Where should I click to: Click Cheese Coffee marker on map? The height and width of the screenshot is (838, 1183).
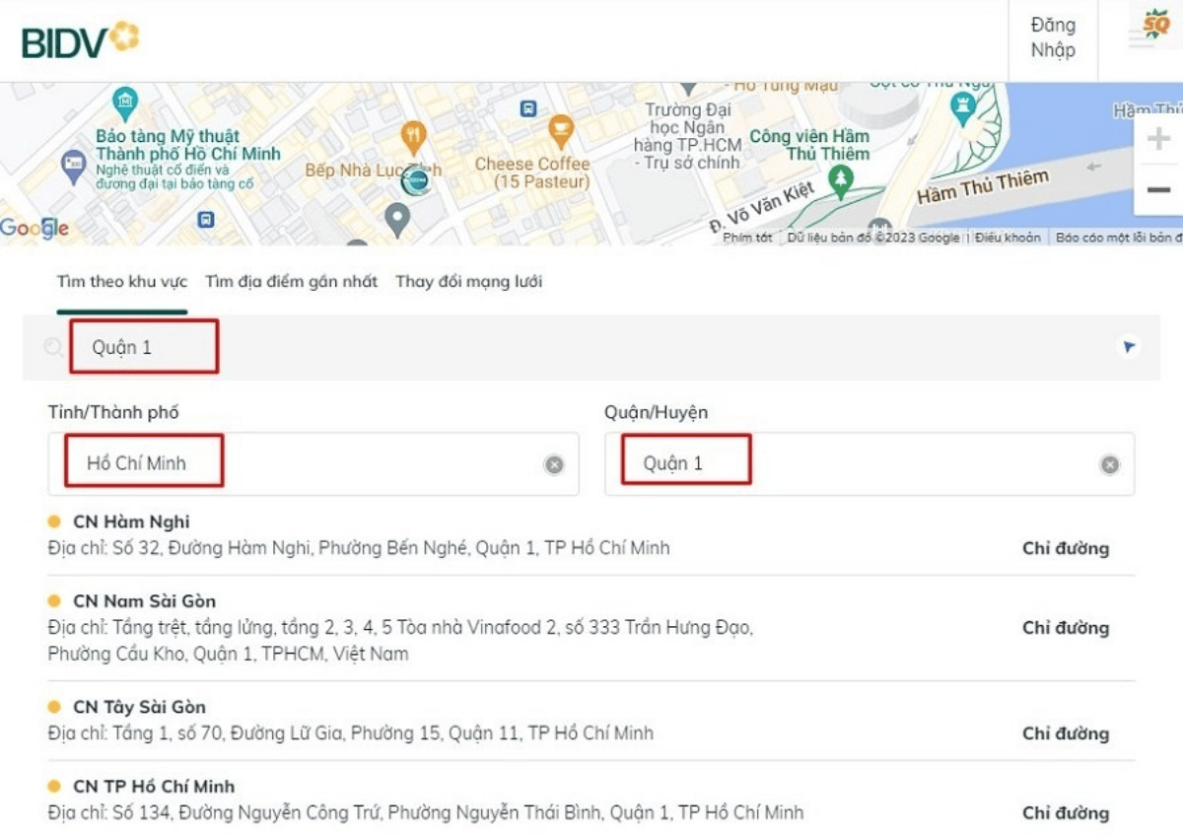click(560, 130)
